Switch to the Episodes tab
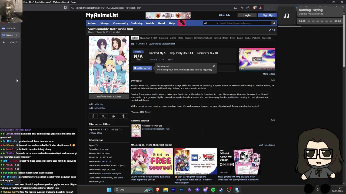346x194 pixels. coord(163,38)
